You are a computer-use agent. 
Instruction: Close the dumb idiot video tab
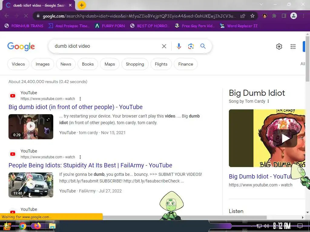click(70, 5)
